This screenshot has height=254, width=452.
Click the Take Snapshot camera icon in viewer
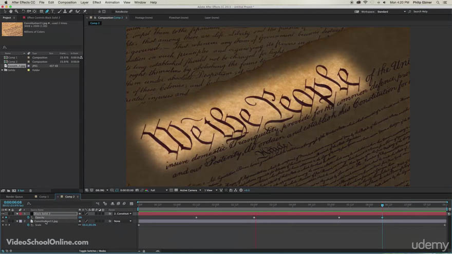pyautogui.click(x=137, y=190)
